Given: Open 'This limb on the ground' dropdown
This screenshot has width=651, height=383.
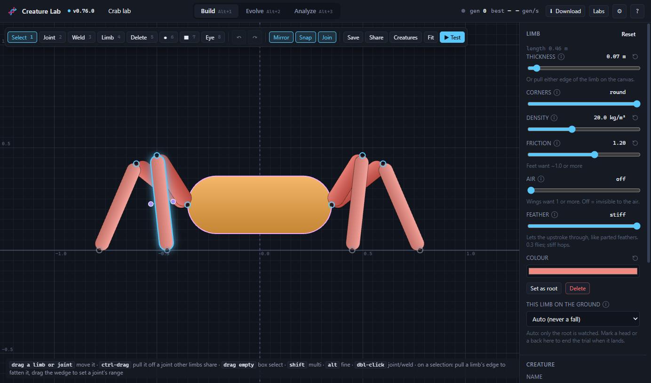Looking at the screenshot, I should point(583,319).
